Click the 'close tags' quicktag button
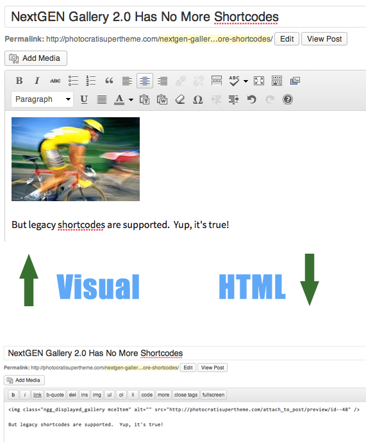 point(186,395)
